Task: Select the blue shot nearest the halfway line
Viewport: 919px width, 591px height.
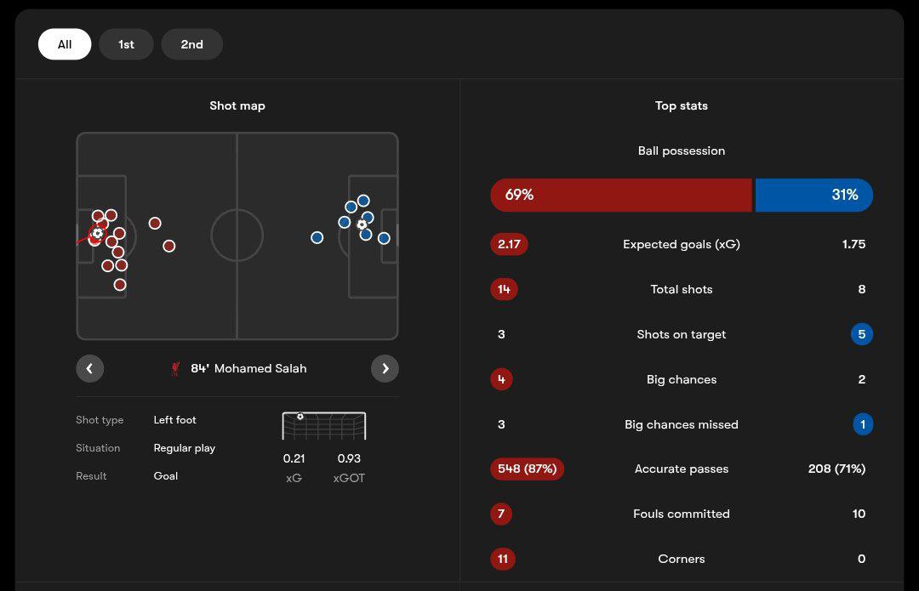Action: (x=317, y=237)
